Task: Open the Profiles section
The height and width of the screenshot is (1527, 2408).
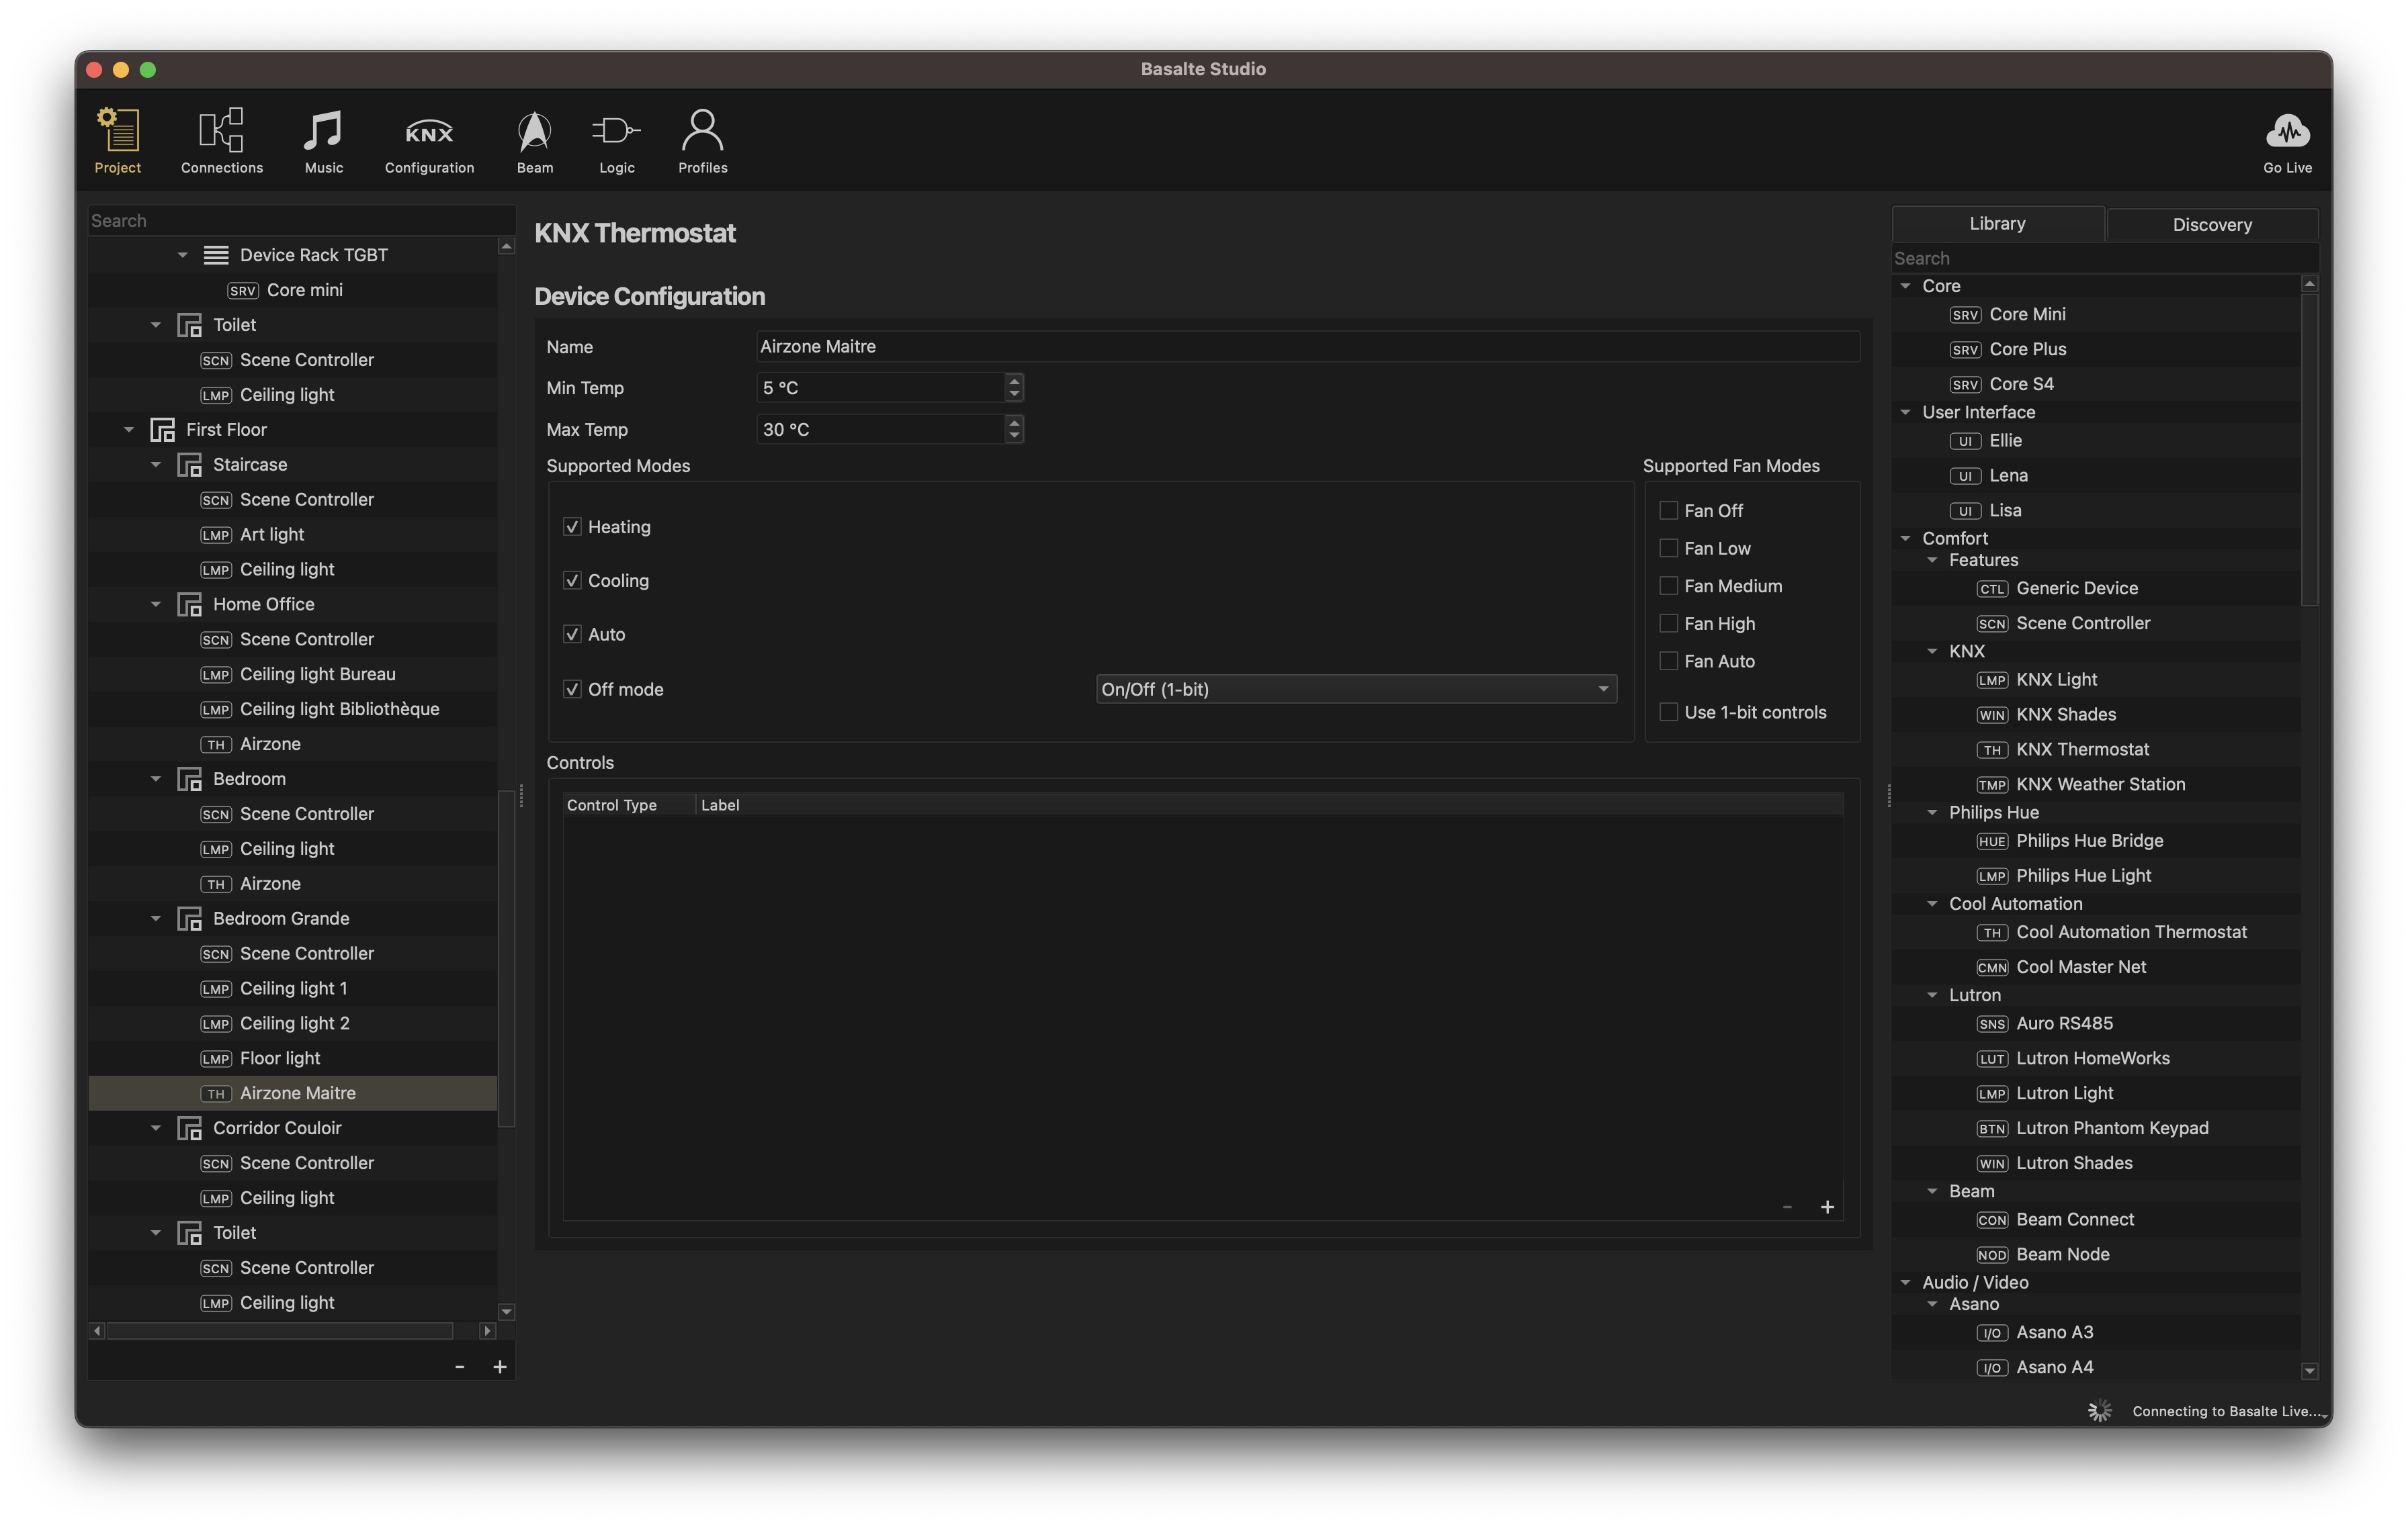Action: pyautogui.click(x=702, y=141)
